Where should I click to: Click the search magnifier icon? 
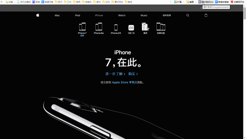point(188,15)
